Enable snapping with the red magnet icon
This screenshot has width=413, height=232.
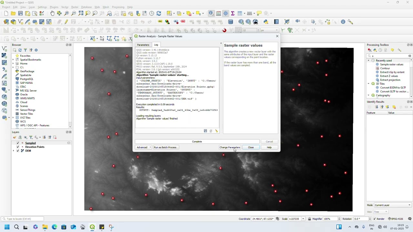[224, 30]
